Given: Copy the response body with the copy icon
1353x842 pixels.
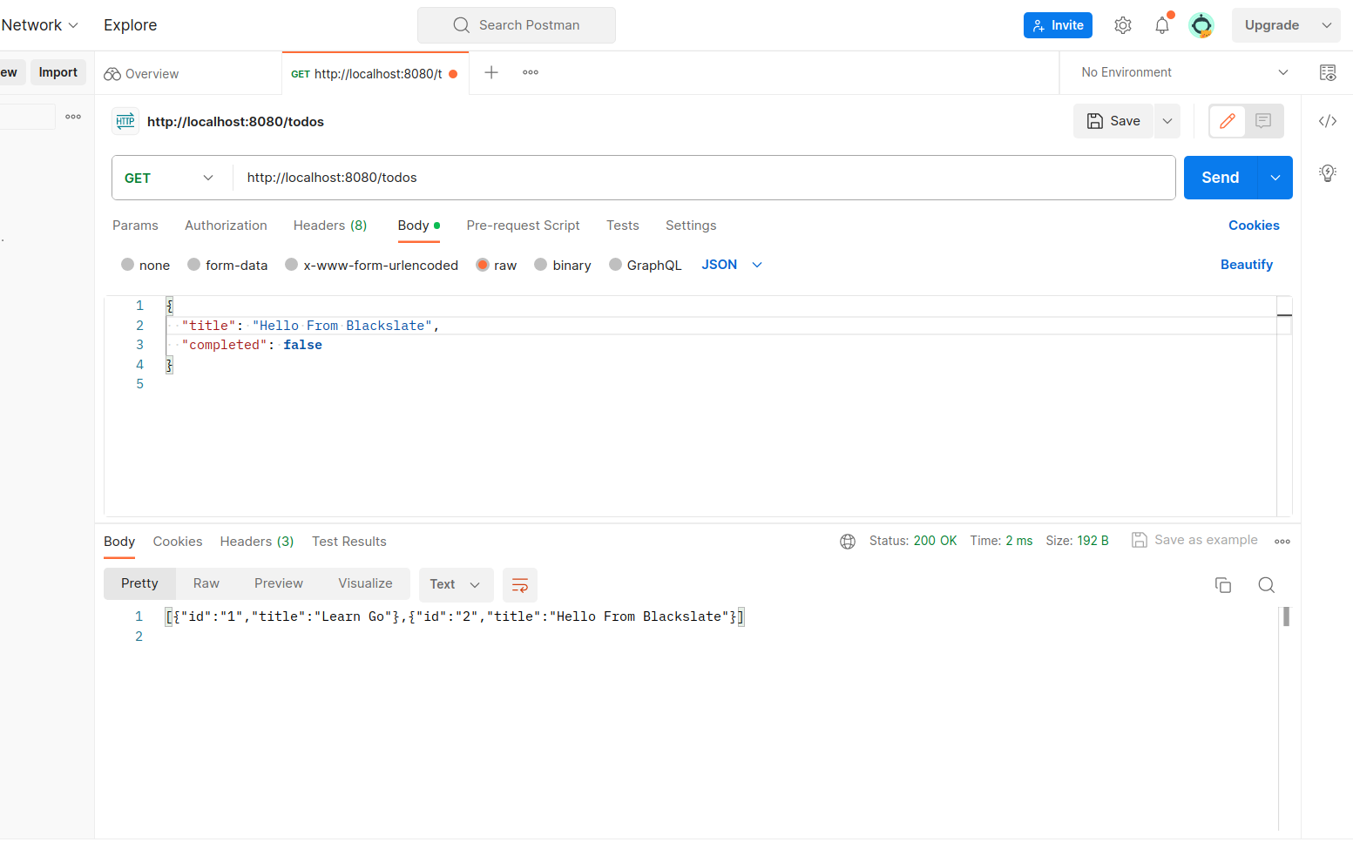Looking at the screenshot, I should coord(1223,584).
